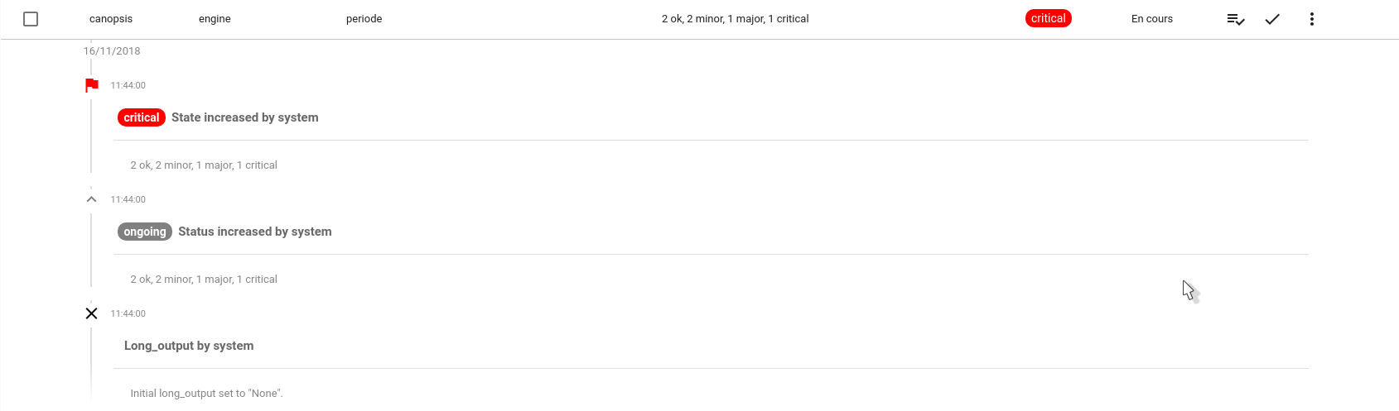Image resolution: width=1399 pixels, height=411 pixels.
Task: Click the upward chevron timeline icon
Action: point(92,199)
